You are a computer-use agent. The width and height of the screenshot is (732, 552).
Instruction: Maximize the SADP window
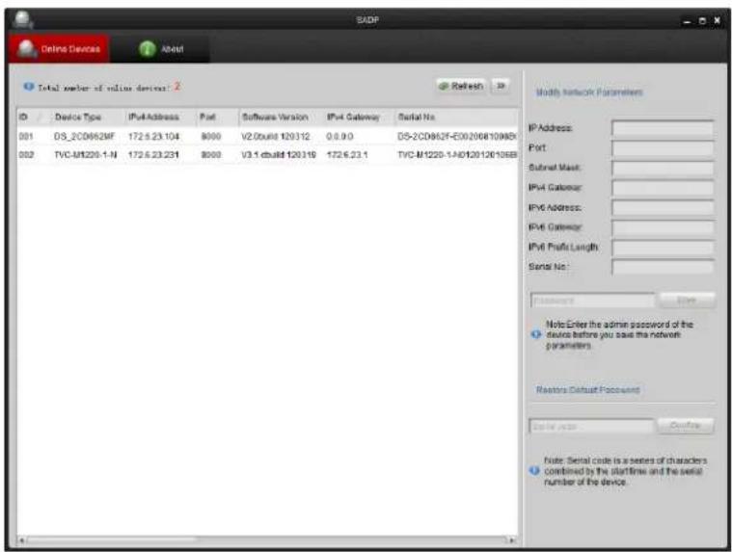[702, 21]
